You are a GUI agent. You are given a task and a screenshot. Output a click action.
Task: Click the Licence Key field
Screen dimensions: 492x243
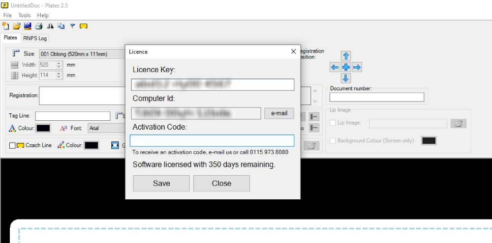pyautogui.click(x=213, y=84)
